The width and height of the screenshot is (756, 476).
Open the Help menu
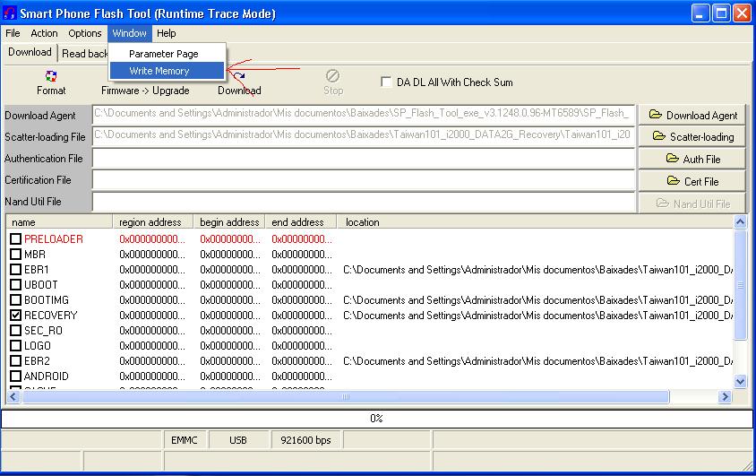pos(167,33)
